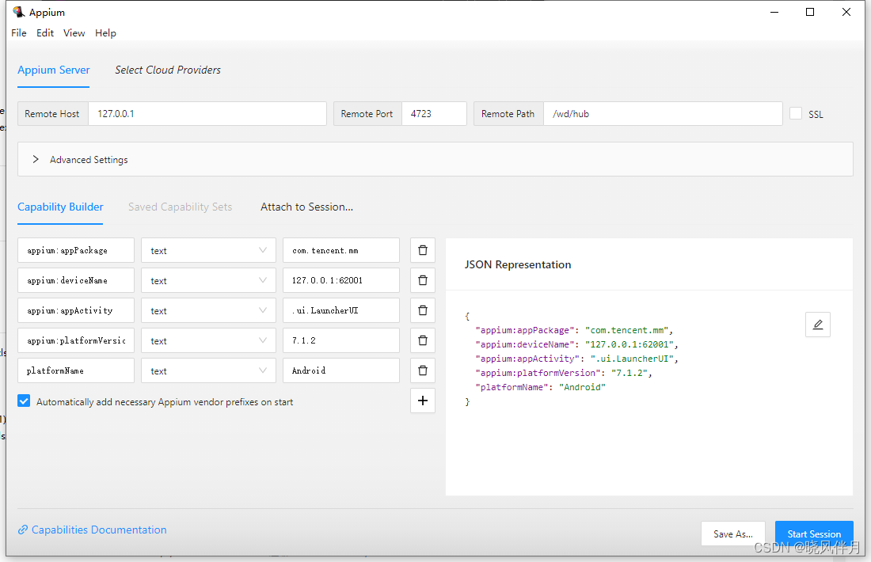Delete the appium:deviceName capability row

tap(422, 280)
